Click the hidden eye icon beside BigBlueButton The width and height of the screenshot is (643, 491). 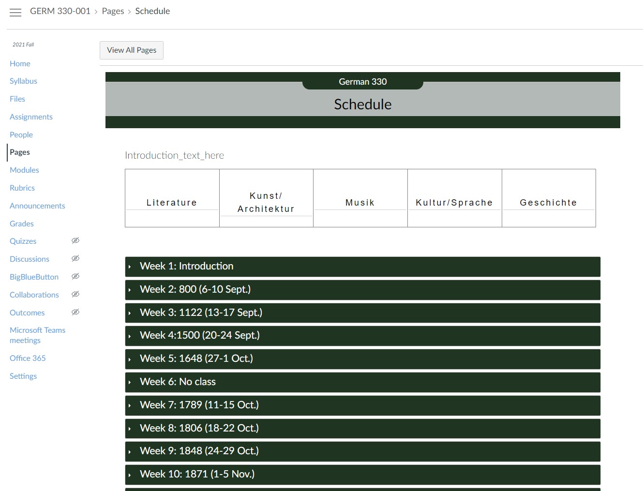click(x=75, y=277)
